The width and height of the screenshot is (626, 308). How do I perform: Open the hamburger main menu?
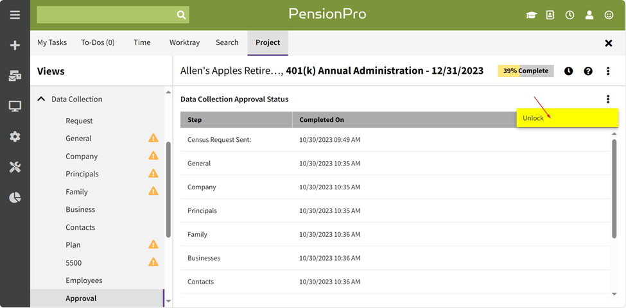coord(15,15)
